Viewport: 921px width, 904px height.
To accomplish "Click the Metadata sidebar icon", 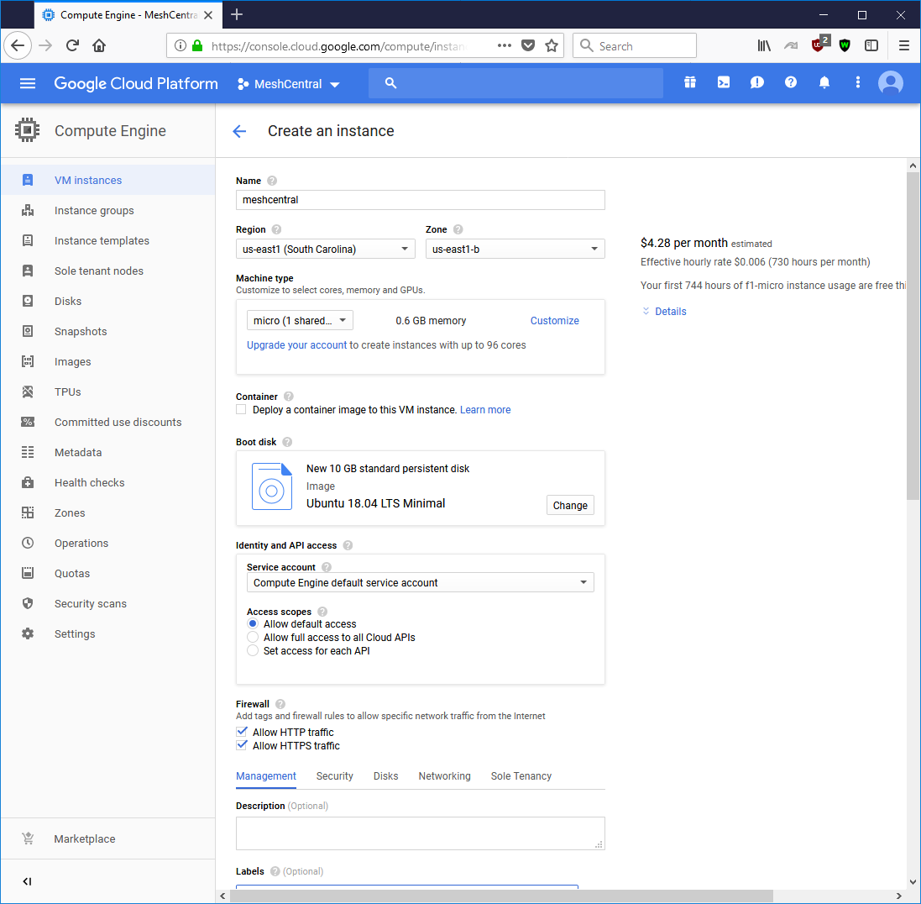I will click(28, 452).
